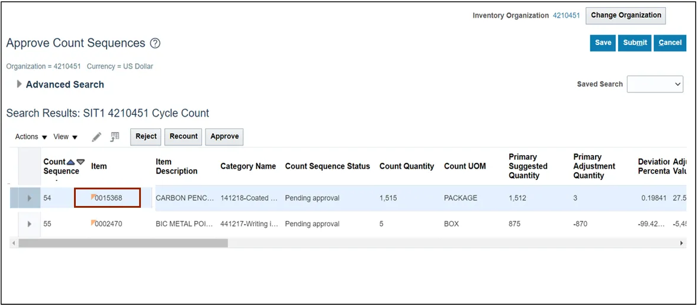Submit the count sequence approvals
This screenshot has height=306, width=698.
(x=635, y=43)
